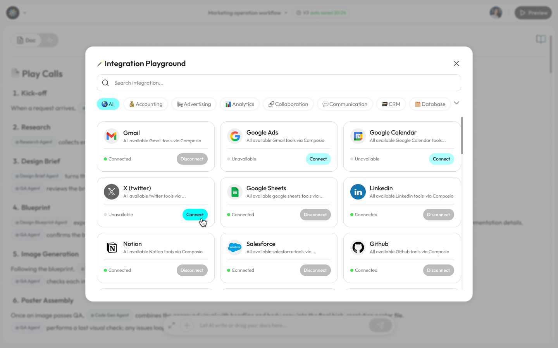Image resolution: width=558 pixels, height=348 pixels.
Task: Disconnect the Gmail integration
Action: tap(192, 159)
